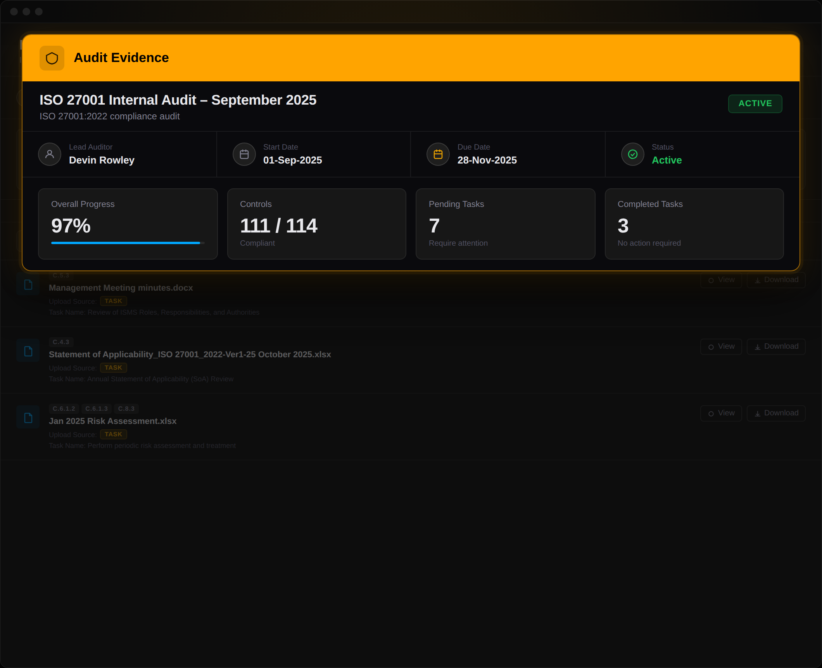Download Management Meeting minutes.docx

pos(776,280)
